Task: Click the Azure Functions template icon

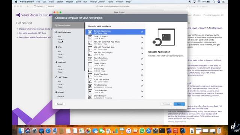Action: (90, 59)
